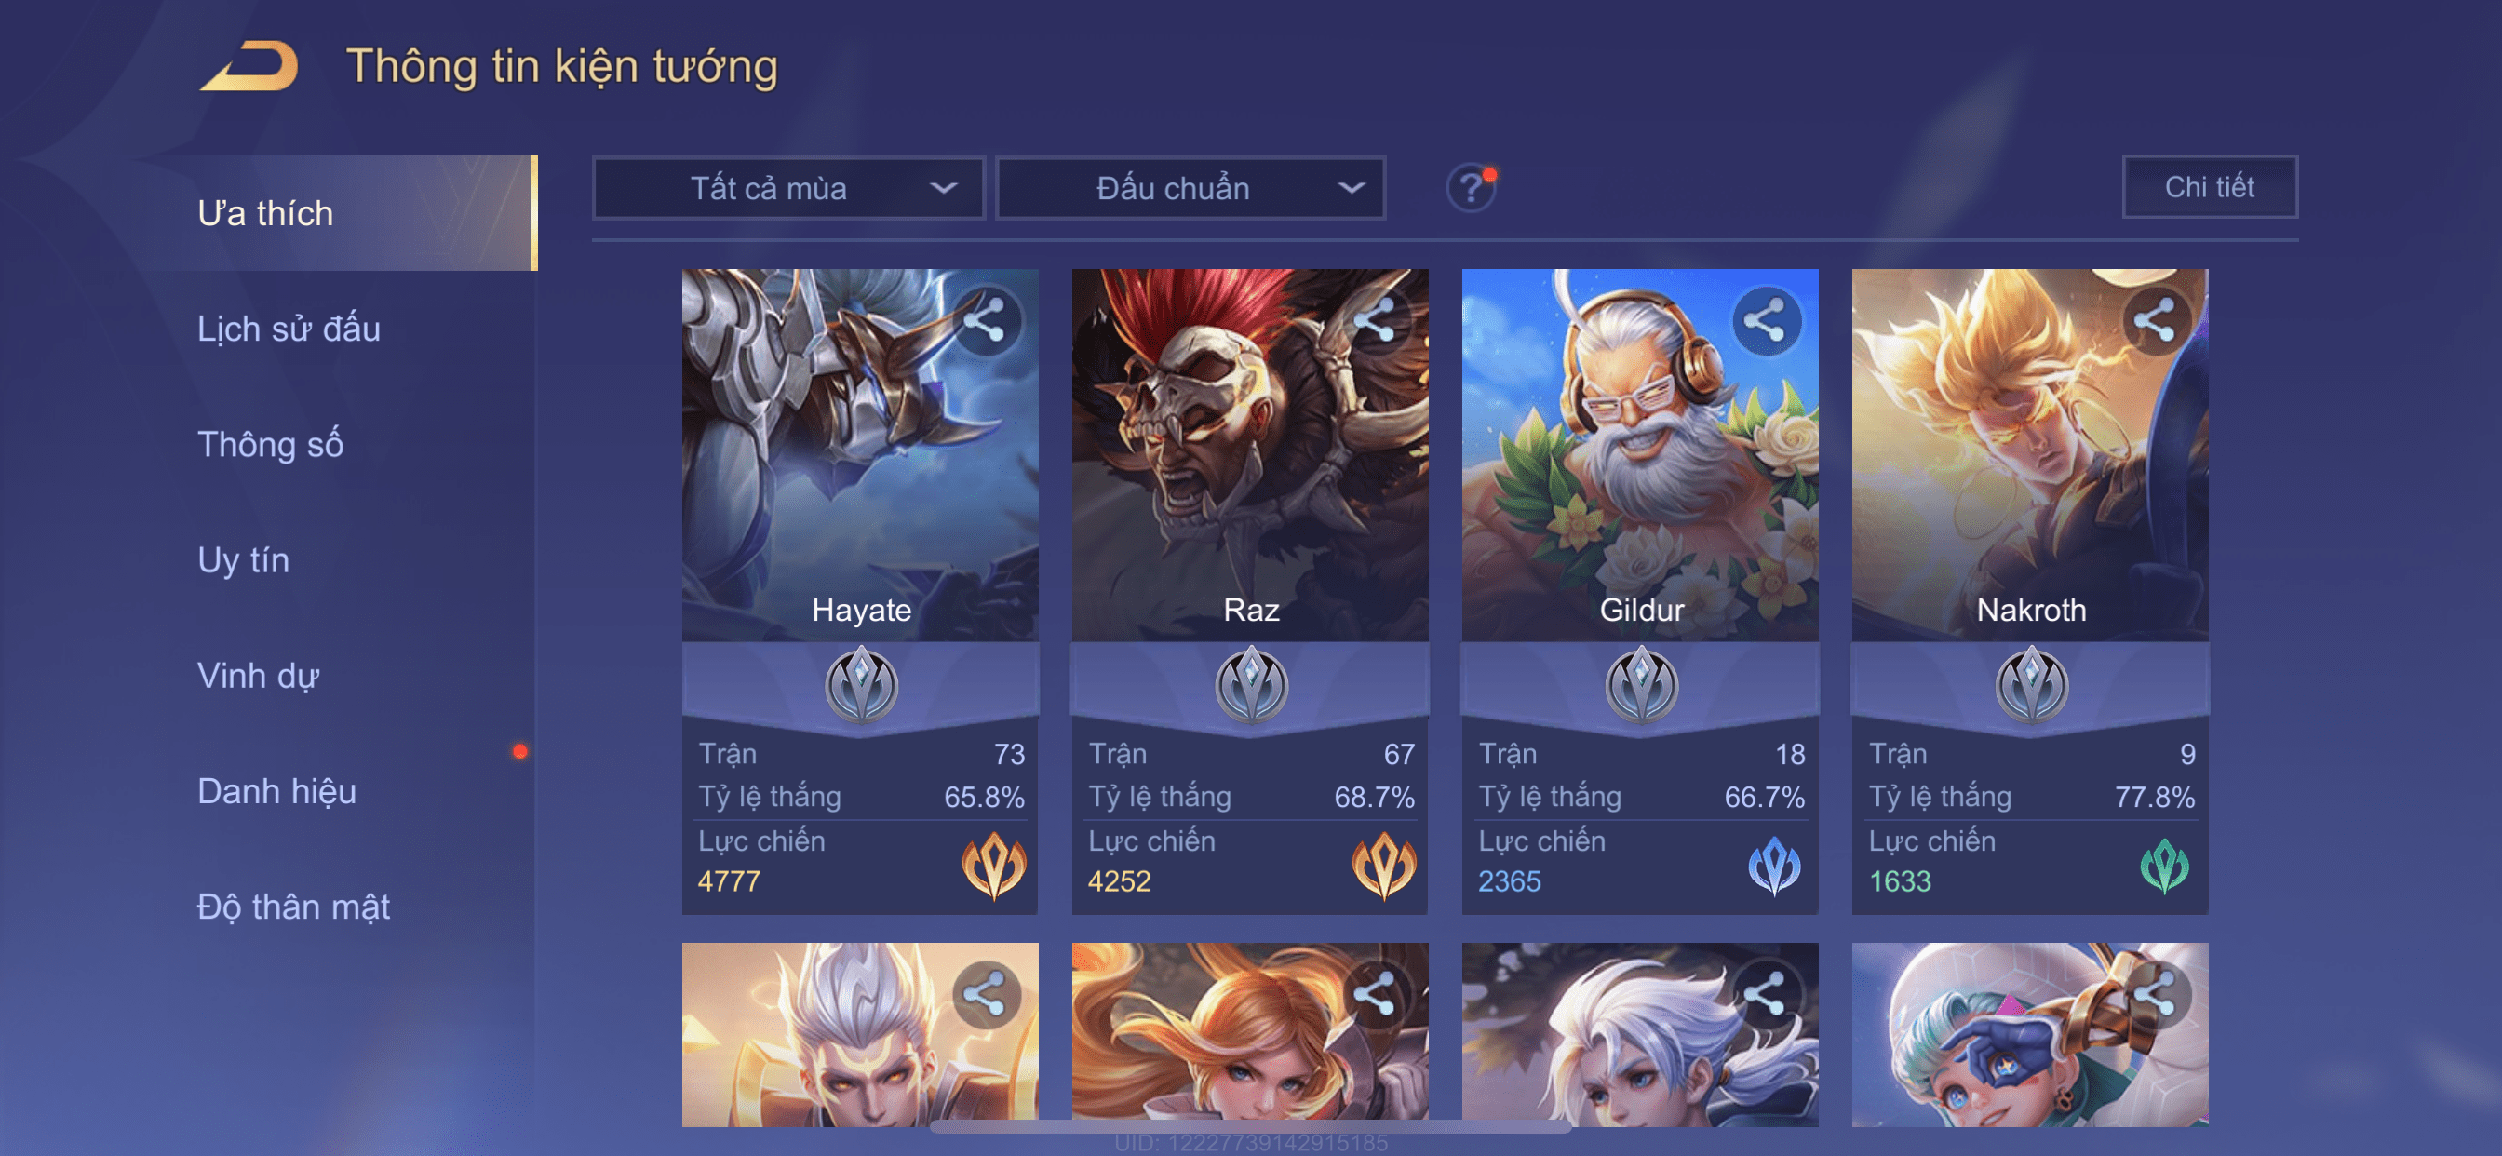Viewport: 2502px width, 1156px height.
Task: Click Hayate's gold Lực chiến badge
Action: pos(993,865)
